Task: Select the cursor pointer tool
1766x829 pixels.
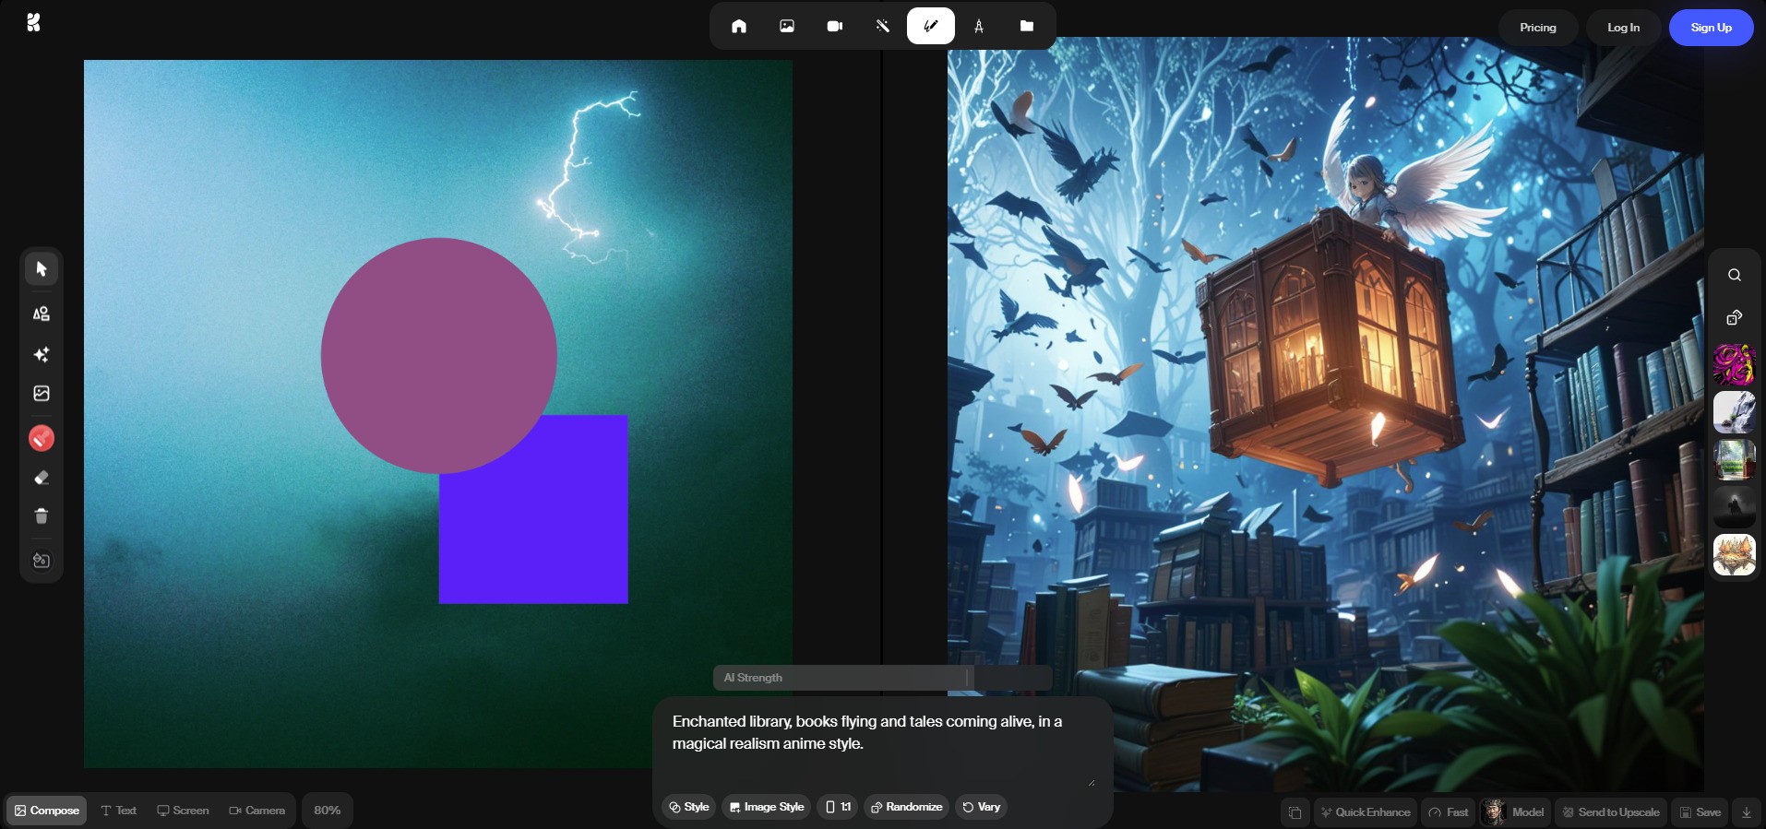Action: tap(42, 269)
